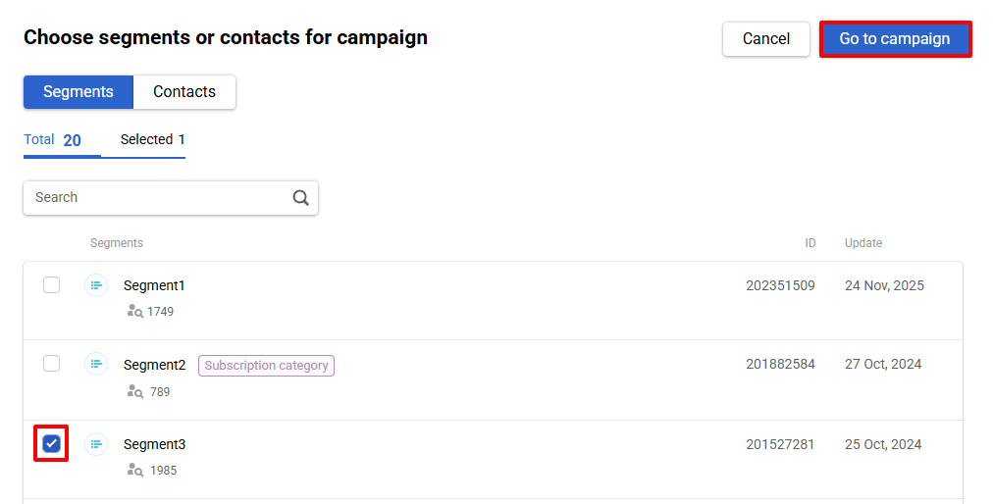The width and height of the screenshot is (993, 504).
Task: Click the Segment3 list icon
Action: [x=96, y=444]
